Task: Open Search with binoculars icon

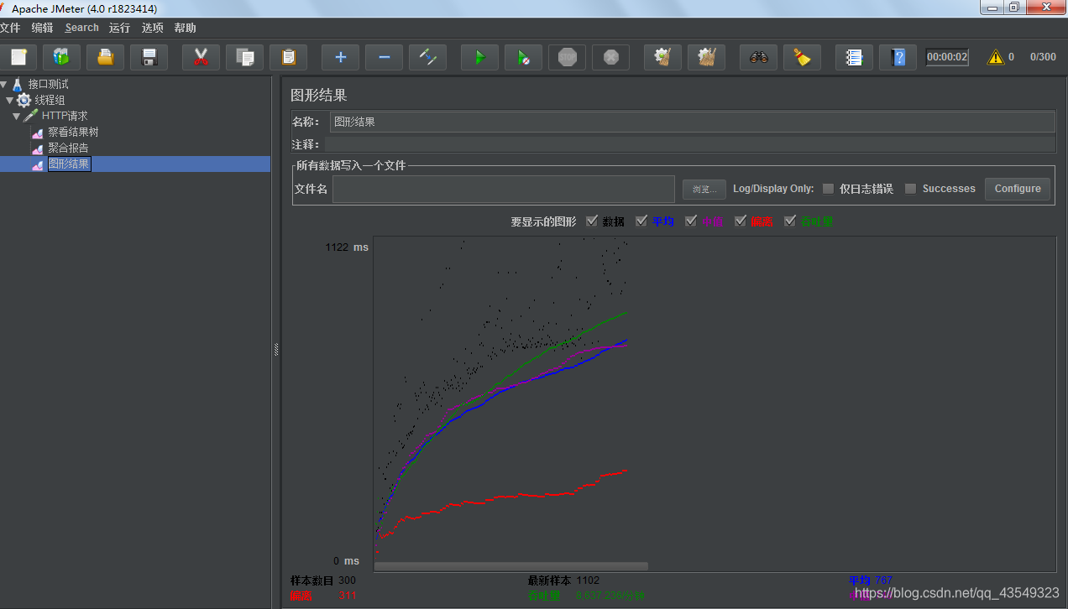Action: pyautogui.click(x=758, y=57)
